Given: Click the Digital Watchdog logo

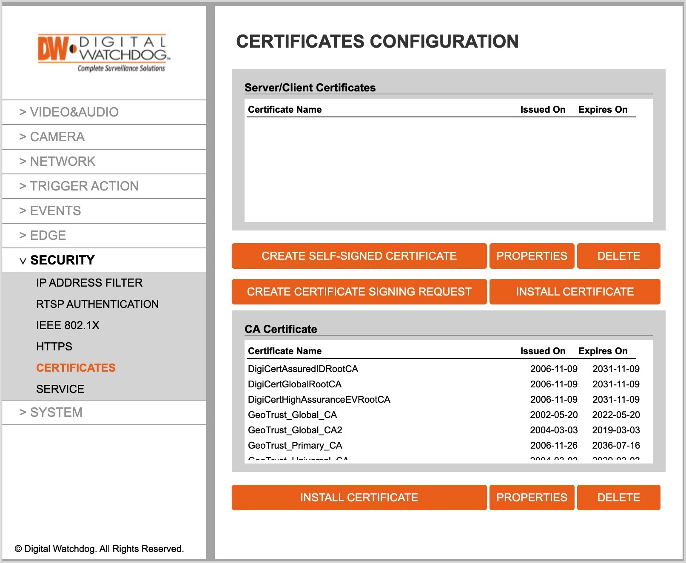Looking at the screenshot, I should (104, 53).
